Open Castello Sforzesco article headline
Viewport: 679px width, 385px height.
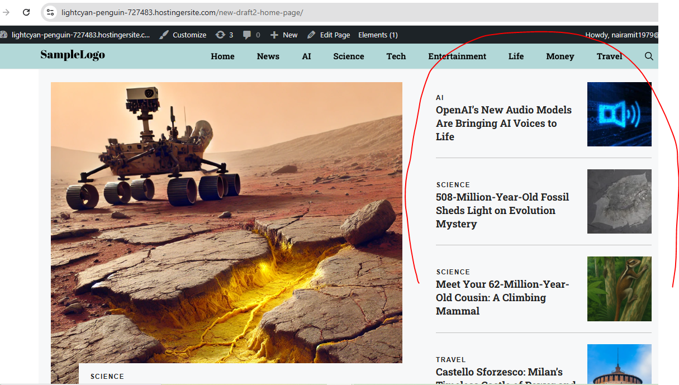point(506,376)
